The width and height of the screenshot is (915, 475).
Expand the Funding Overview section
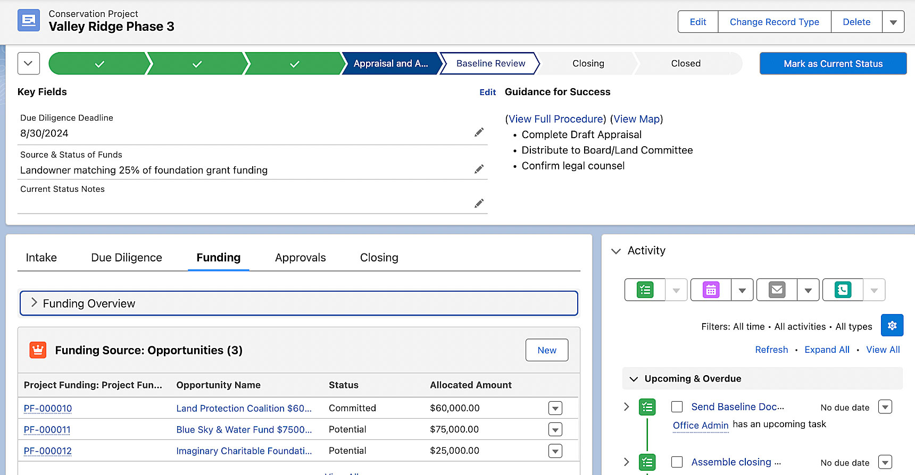(x=34, y=303)
